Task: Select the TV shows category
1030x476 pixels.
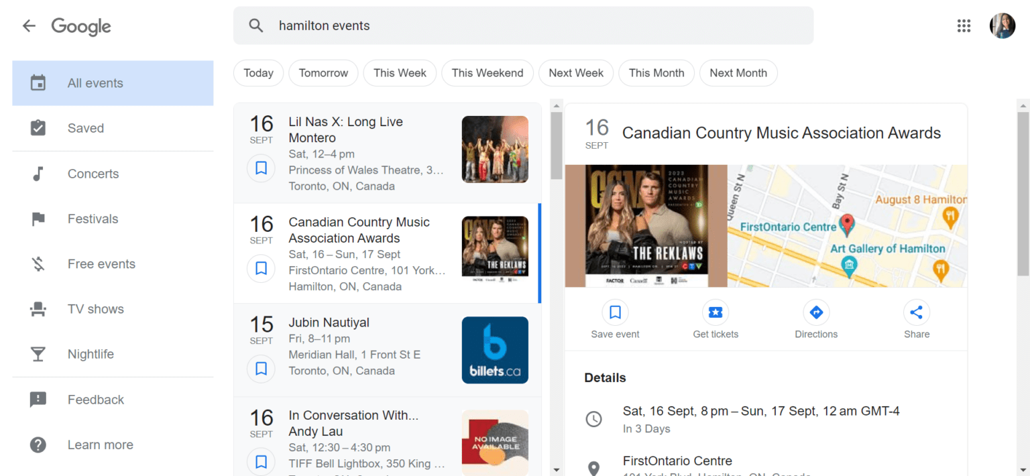Action: coord(113,309)
